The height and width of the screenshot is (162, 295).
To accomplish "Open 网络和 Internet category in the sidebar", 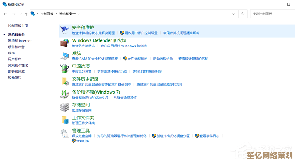I will pyautogui.click(x=20, y=41).
